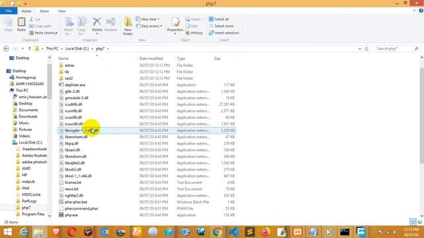Click Select none in the ribbon
The image size is (424, 238).
(x=221, y=26)
